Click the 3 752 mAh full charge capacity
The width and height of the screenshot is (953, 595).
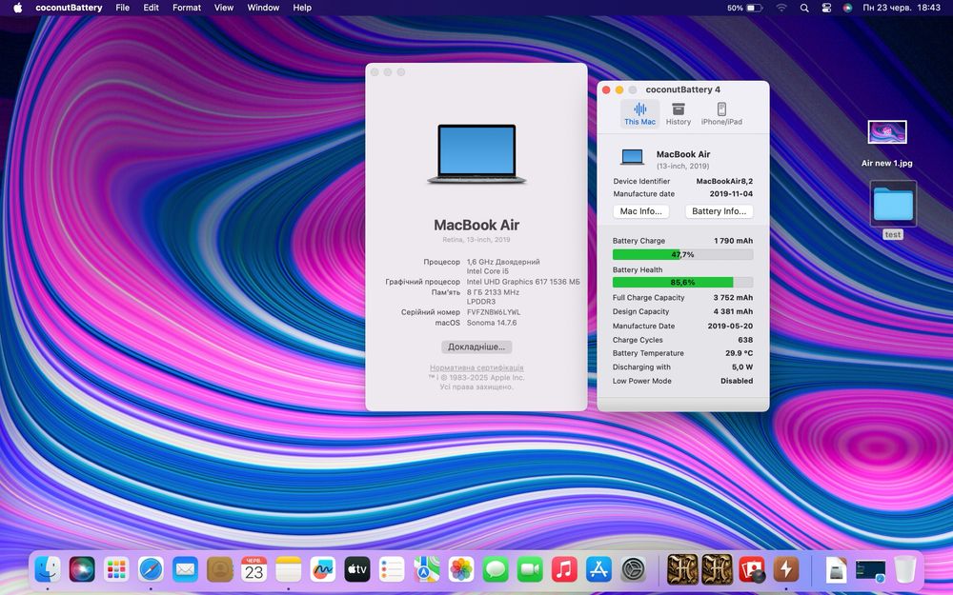733,297
